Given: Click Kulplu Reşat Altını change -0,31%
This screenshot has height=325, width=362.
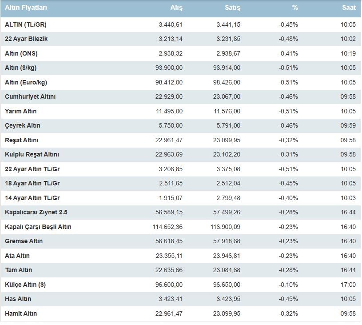Looking at the screenshot, I should click(288, 154).
